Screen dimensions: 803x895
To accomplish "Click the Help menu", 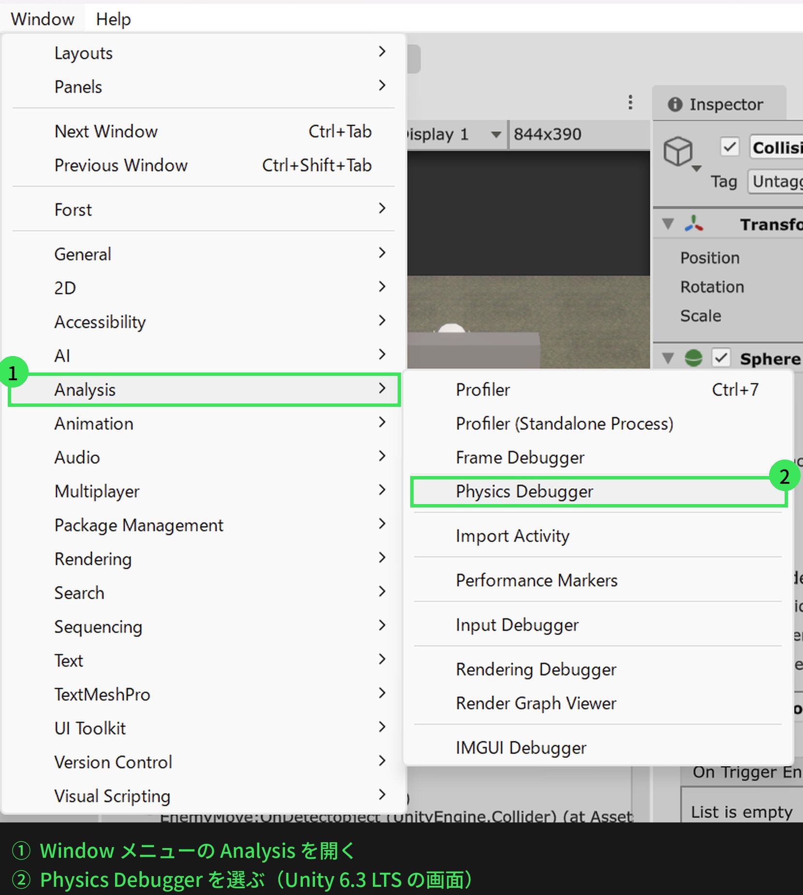I will coord(113,19).
